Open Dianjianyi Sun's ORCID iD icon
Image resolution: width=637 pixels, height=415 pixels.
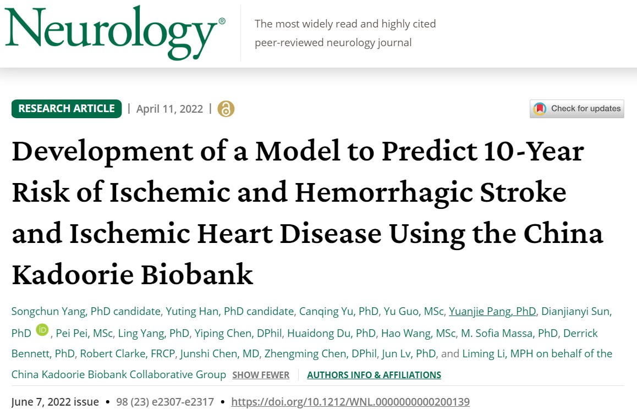pos(42,330)
